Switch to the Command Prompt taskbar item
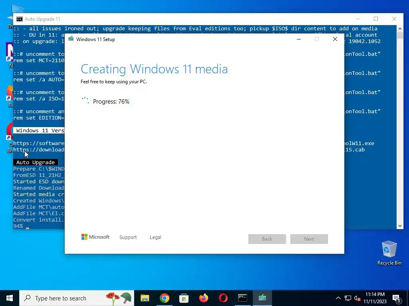The height and width of the screenshot is (306, 409). (x=242, y=298)
